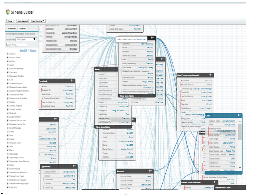The width and height of the screenshot is (254, 195).
Task: Click Competitor Asset field on Asset card
Action: tap(113, 98)
